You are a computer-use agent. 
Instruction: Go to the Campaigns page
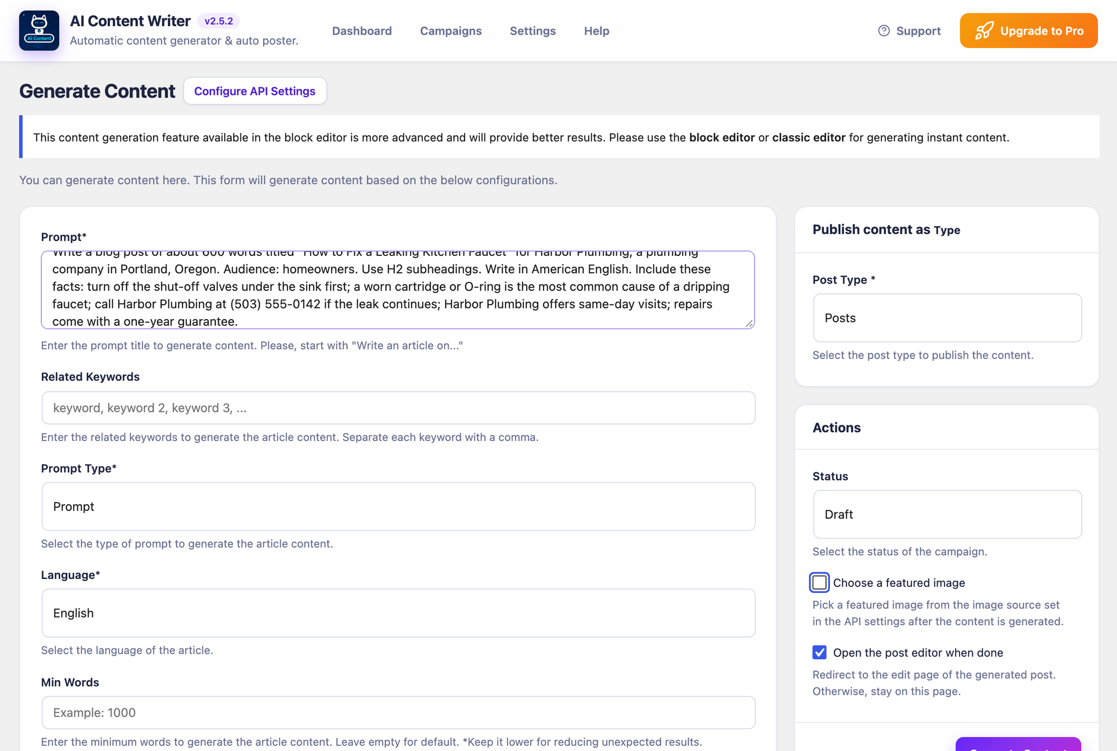tap(451, 31)
